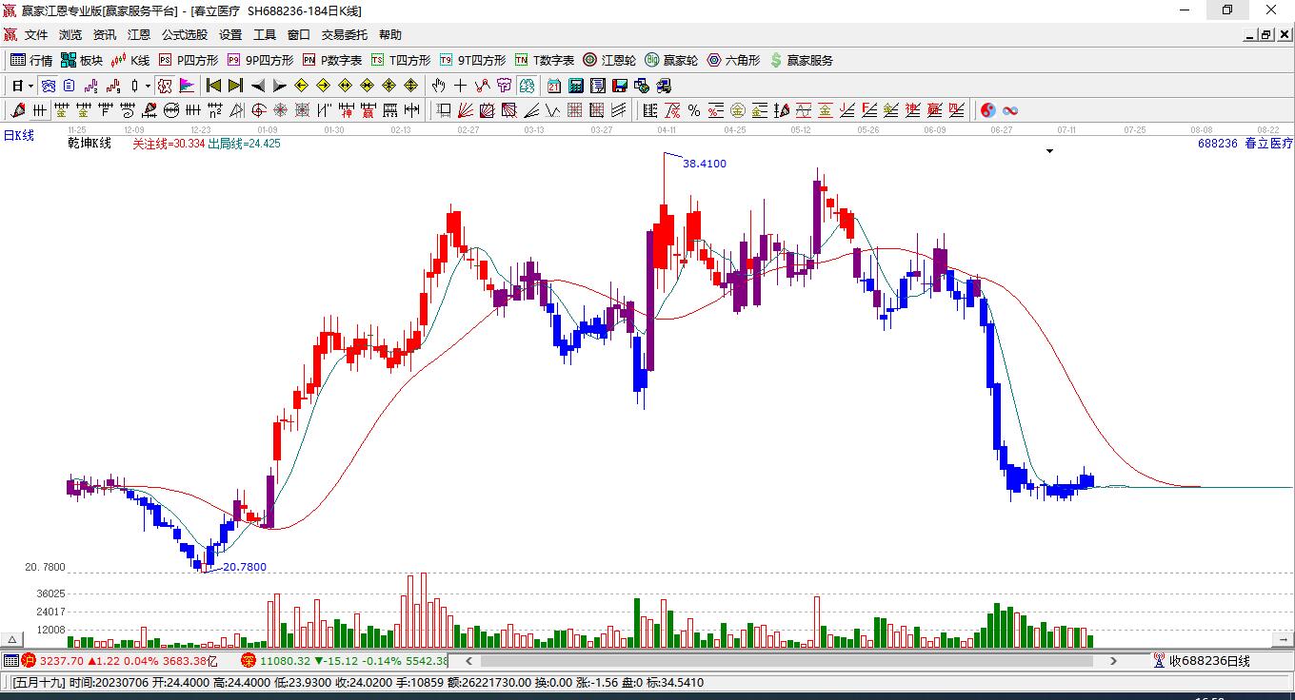1295x700 pixels.
Task: Open the 设置 menu
Action: 230,35
